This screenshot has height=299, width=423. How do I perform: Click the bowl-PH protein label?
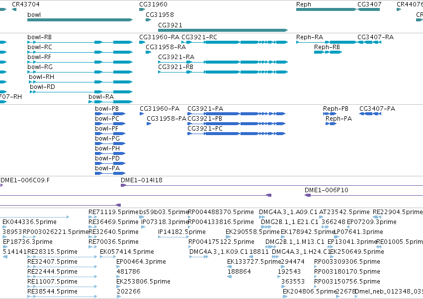point(107,149)
